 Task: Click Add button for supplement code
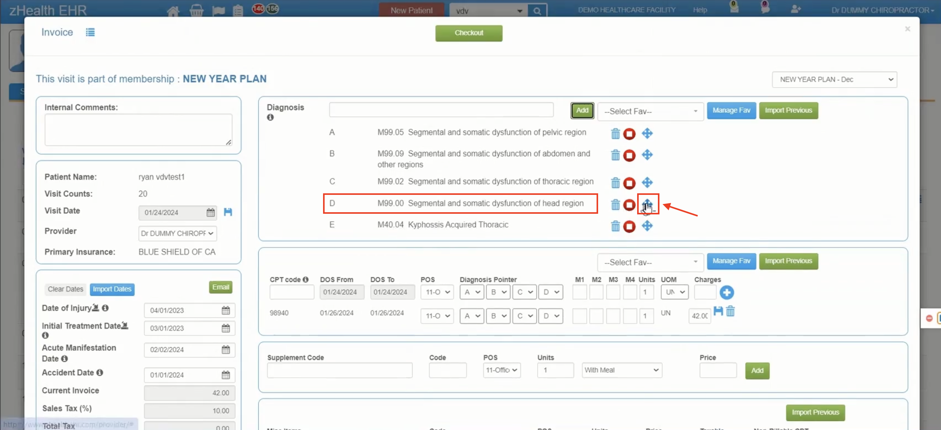757,371
